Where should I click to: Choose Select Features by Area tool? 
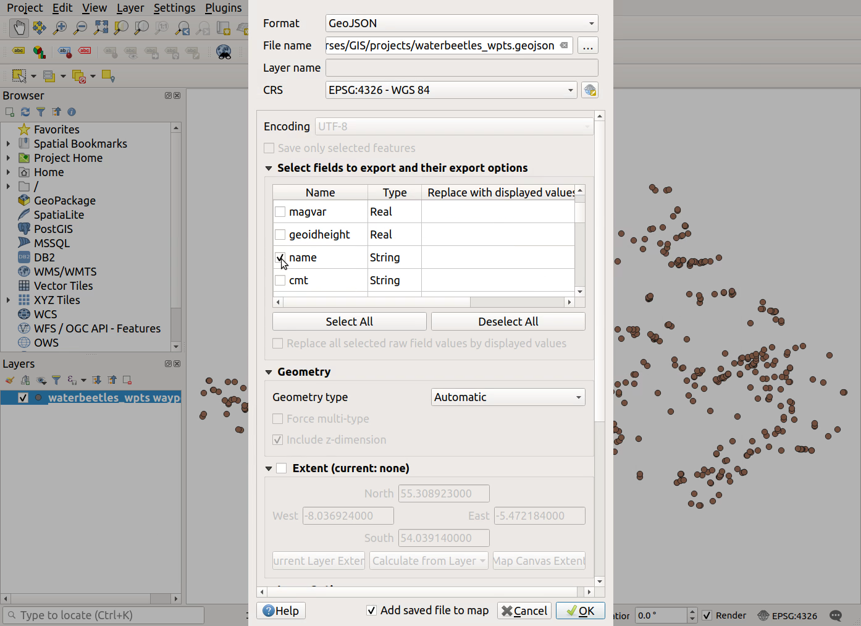[x=19, y=76]
